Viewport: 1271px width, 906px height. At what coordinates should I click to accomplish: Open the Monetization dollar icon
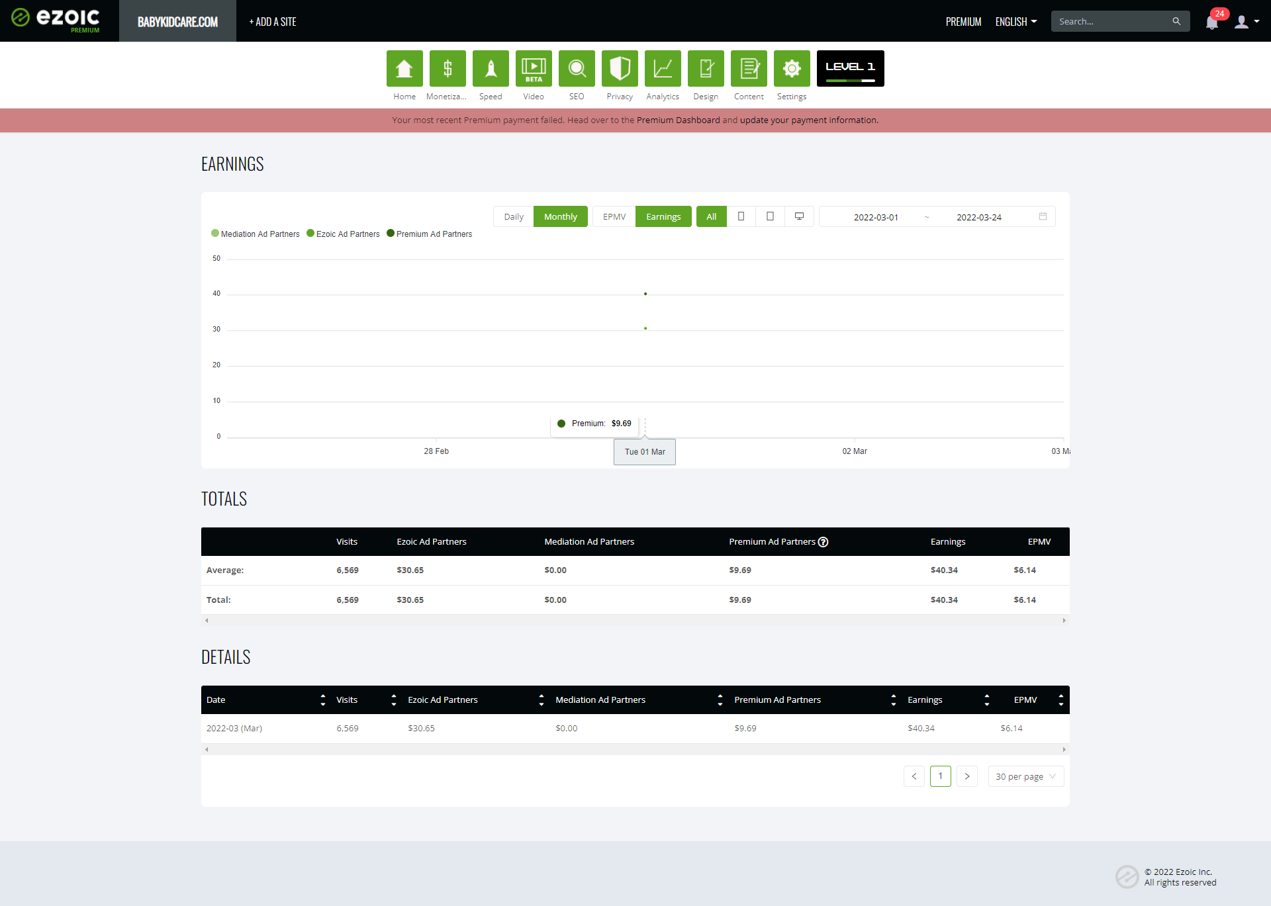pyautogui.click(x=447, y=69)
